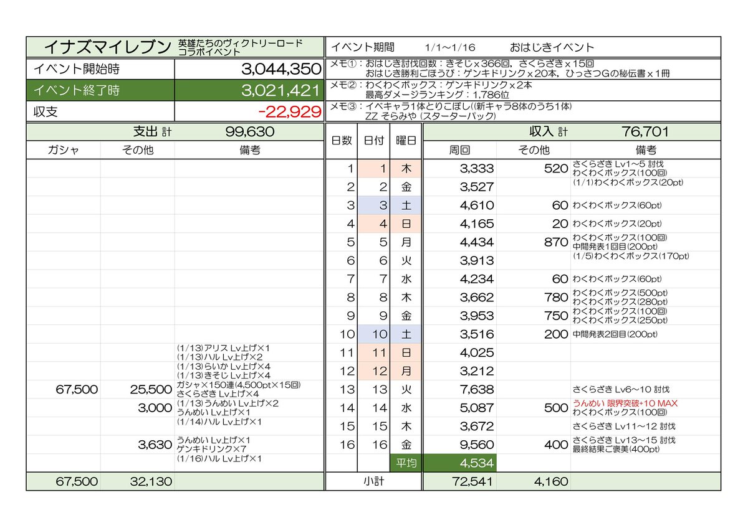748x528 pixels.
Task: Click note ゲンキドリンク×7
Action: tap(212, 449)
